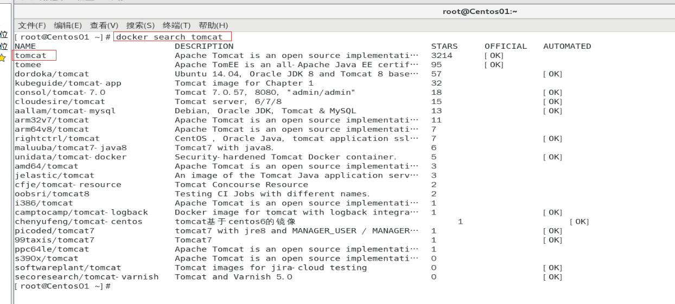Click 'Tomcat Concourse Resource' description
The image size is (675, 304).
[x=241, y=184]
